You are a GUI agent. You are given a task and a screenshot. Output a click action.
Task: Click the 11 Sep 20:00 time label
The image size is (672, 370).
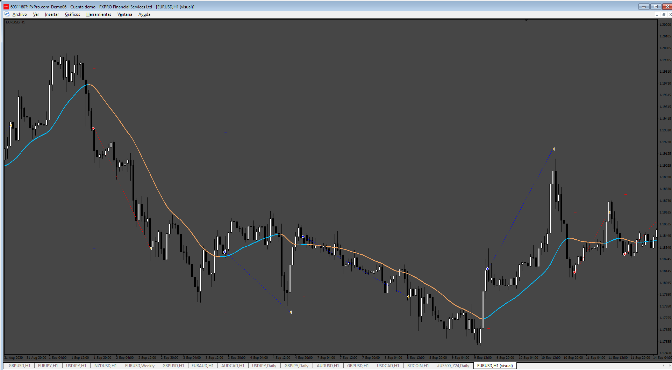click(640, 358)
